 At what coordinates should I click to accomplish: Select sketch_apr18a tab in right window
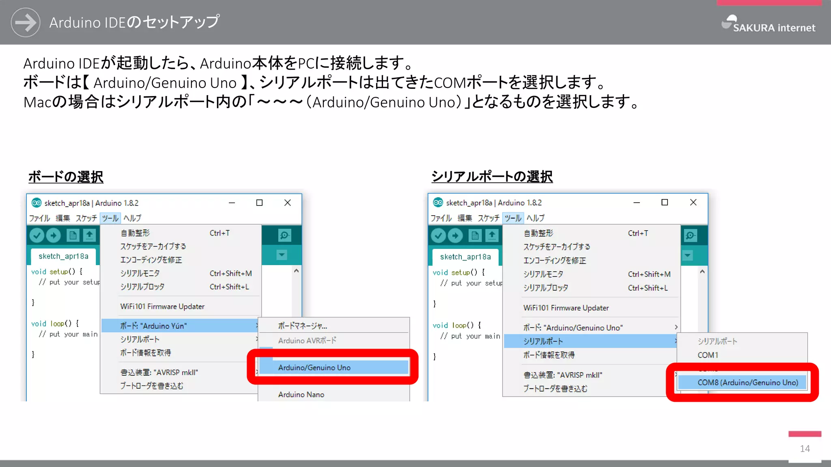pos(465,257)
